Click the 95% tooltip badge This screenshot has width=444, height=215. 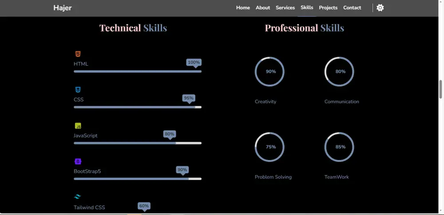(x=189, y=98)
